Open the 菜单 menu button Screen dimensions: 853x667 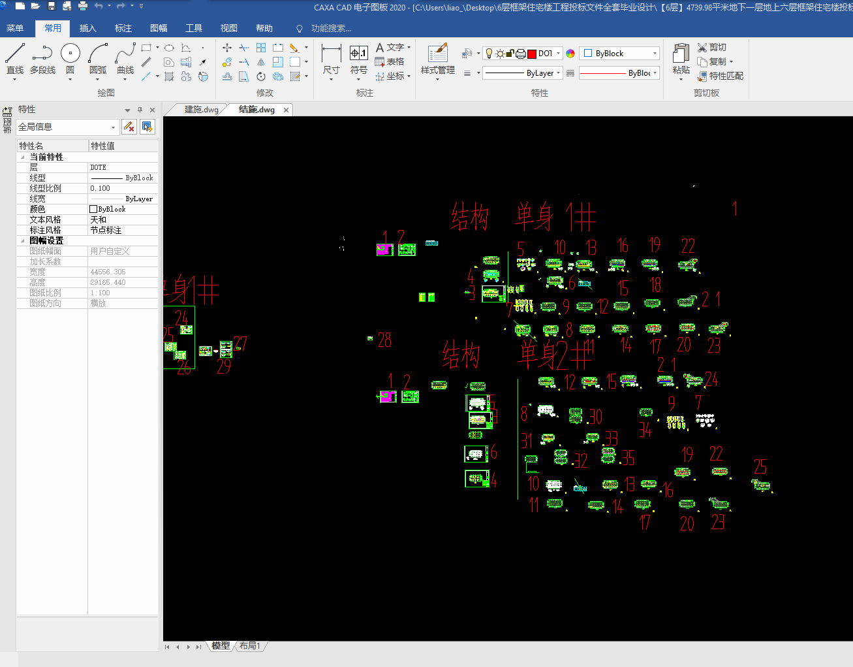click(15, 28)
